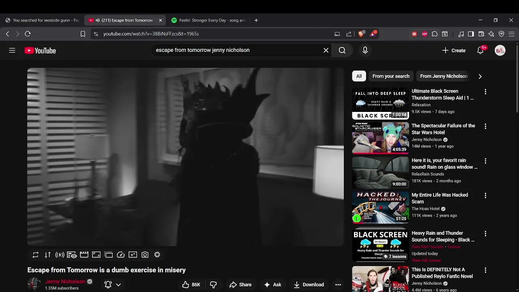
Task: Click View full course link
Action: (x=426, y=260)
